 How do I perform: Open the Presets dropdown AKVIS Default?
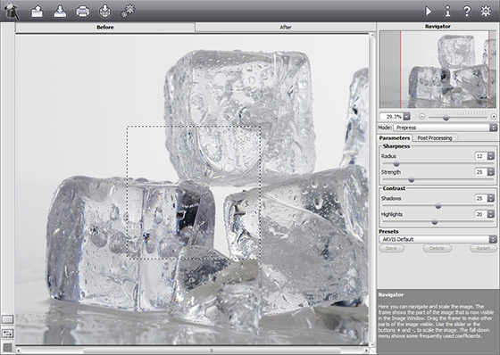point(437,239)
